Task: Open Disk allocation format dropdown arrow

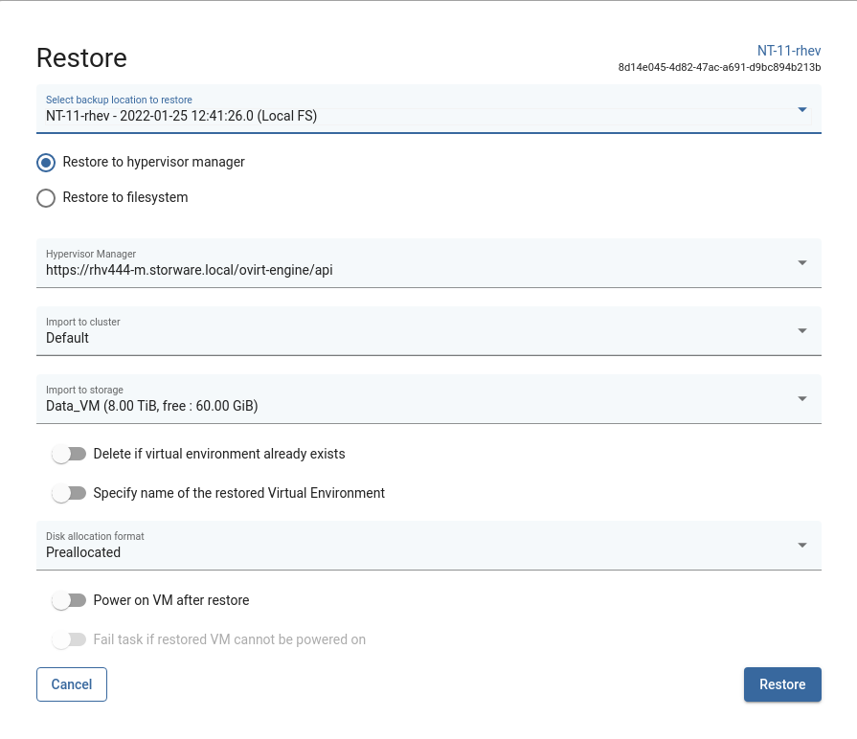Action: (x=801, y=546)
